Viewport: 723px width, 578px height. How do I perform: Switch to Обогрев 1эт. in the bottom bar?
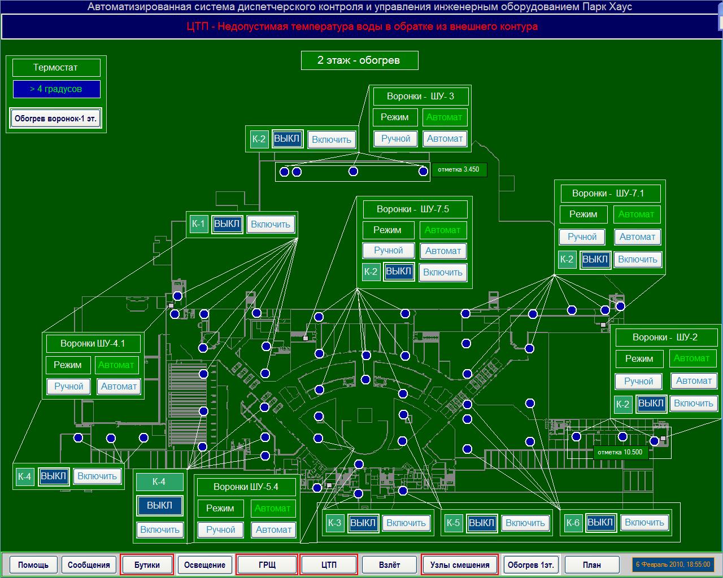[531, 564]
